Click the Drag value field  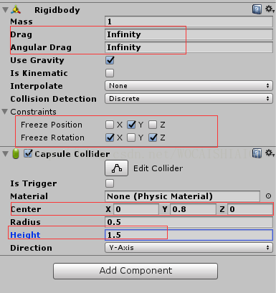(189, 34)
